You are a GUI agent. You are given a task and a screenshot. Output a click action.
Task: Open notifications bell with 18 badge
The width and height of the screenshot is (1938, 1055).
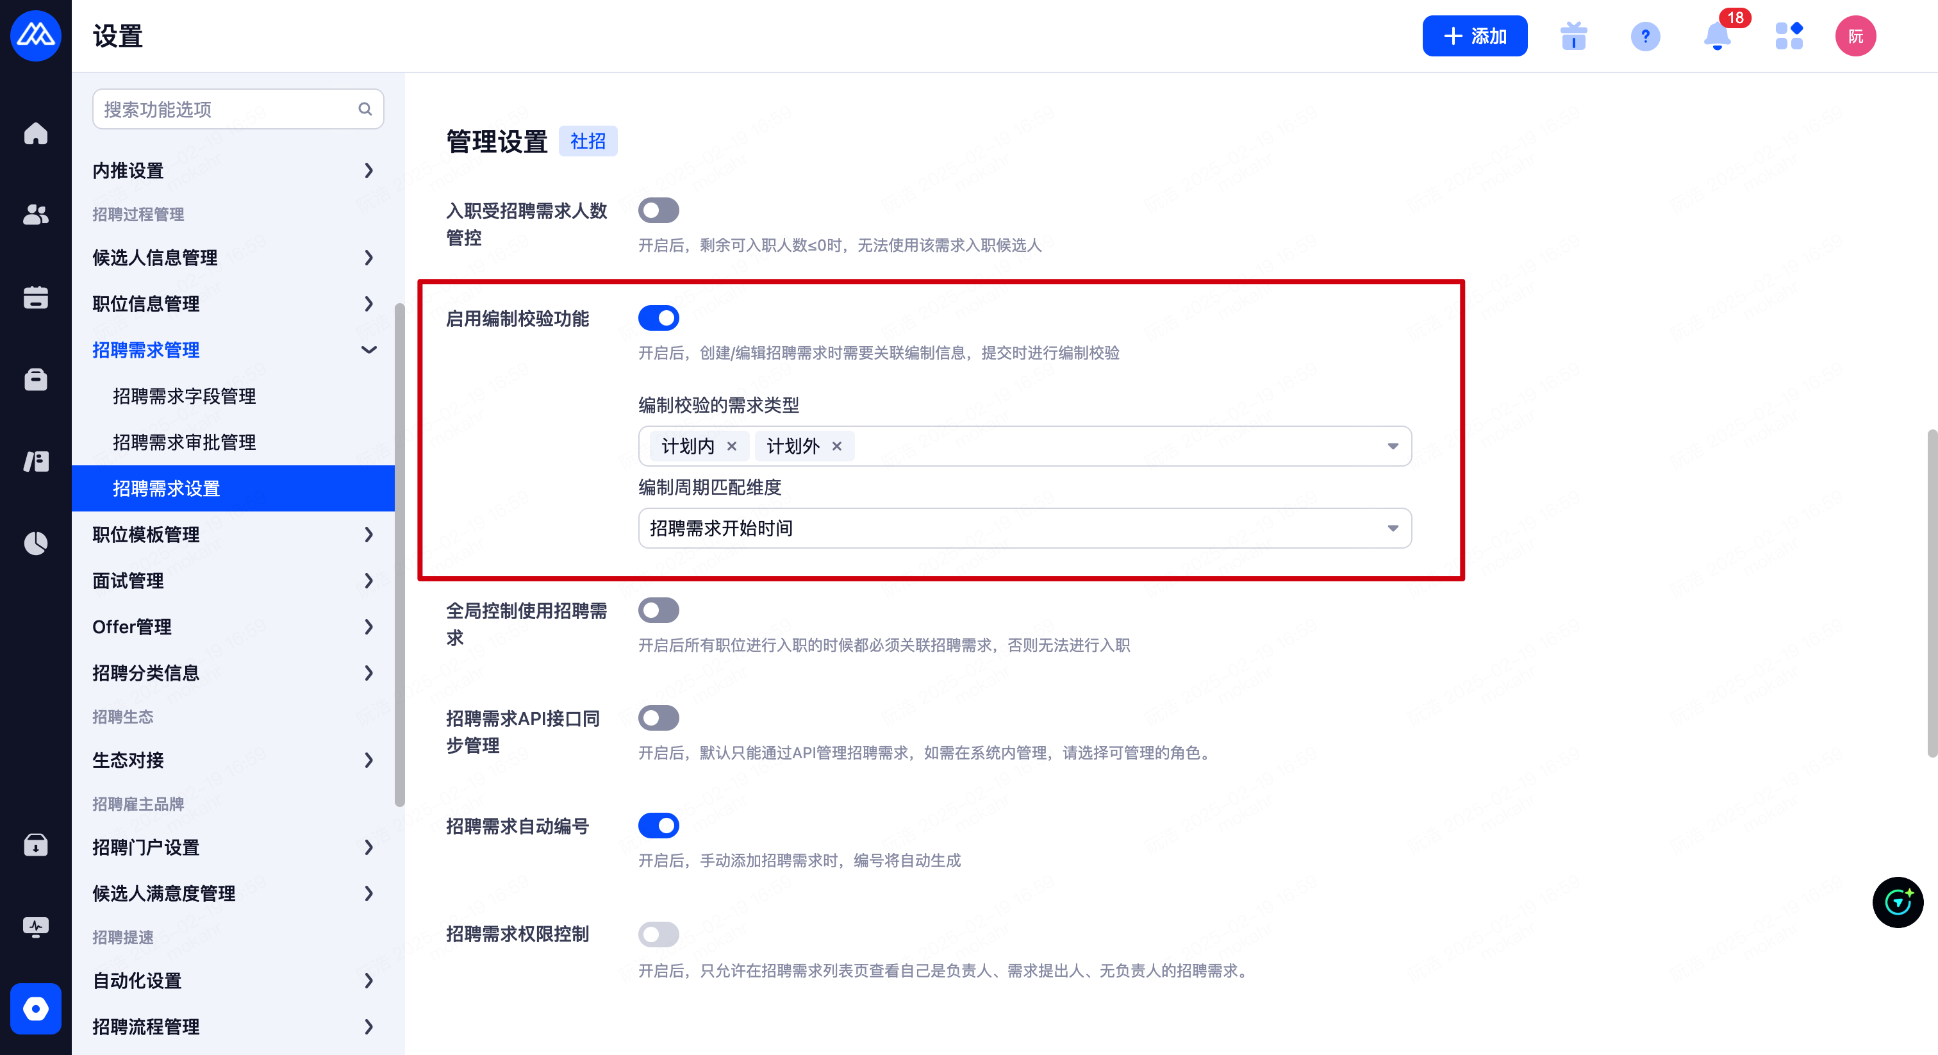tap(1717, 36)
